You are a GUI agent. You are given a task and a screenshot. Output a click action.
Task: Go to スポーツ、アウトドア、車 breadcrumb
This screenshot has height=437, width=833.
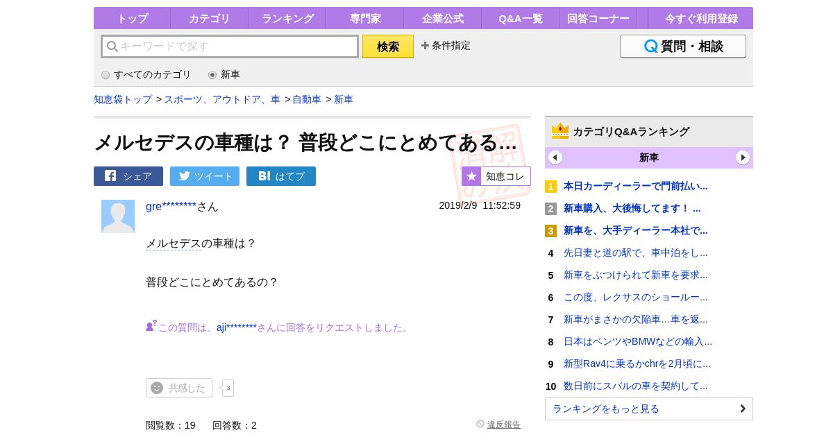[222, 99]
